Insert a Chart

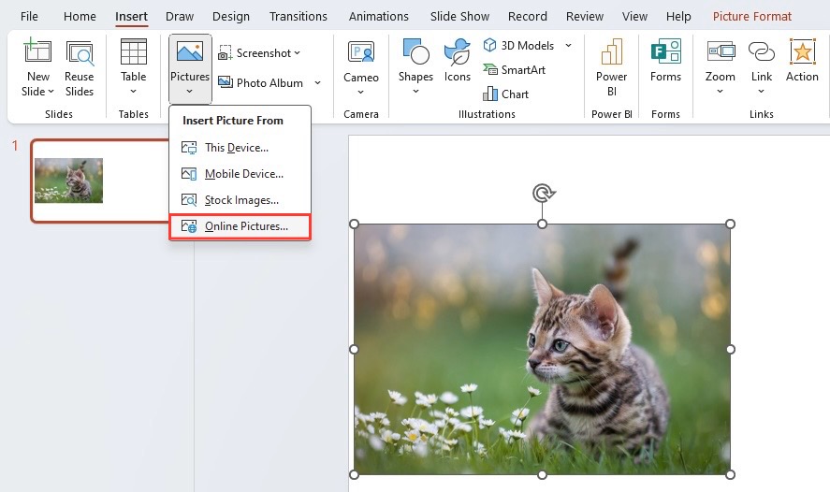505,94
